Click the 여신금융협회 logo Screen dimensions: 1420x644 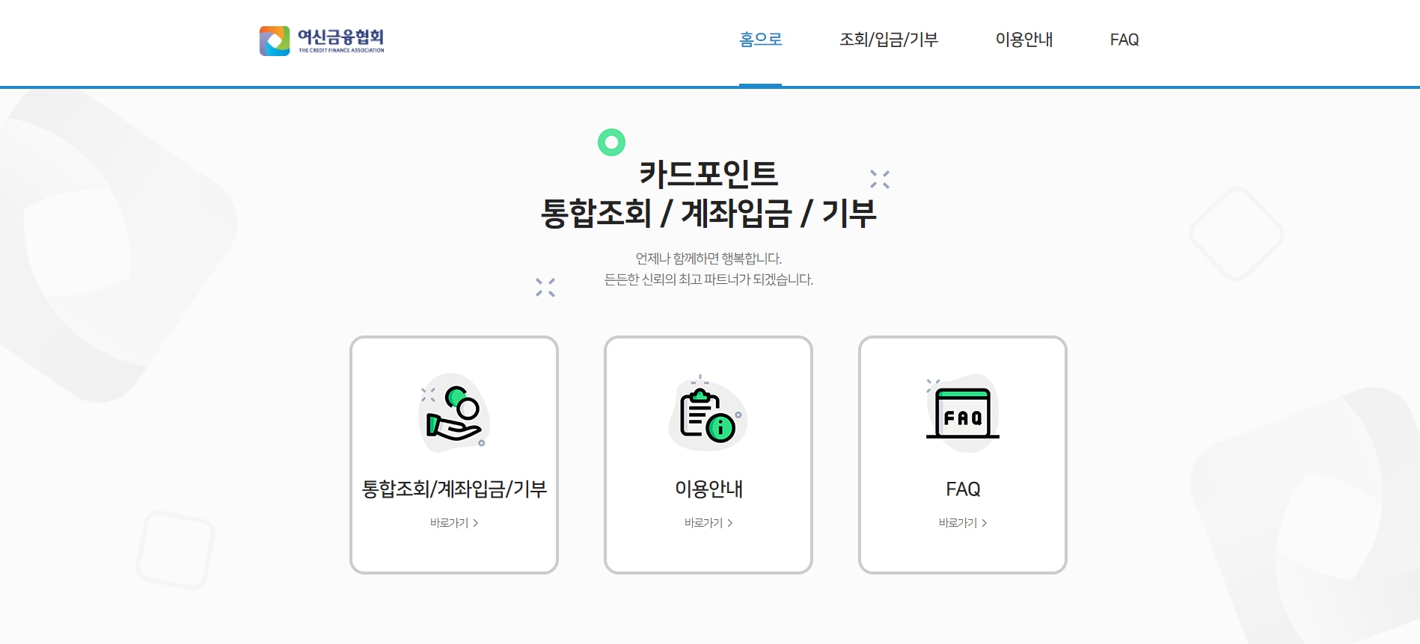click(x=322, y=41)
